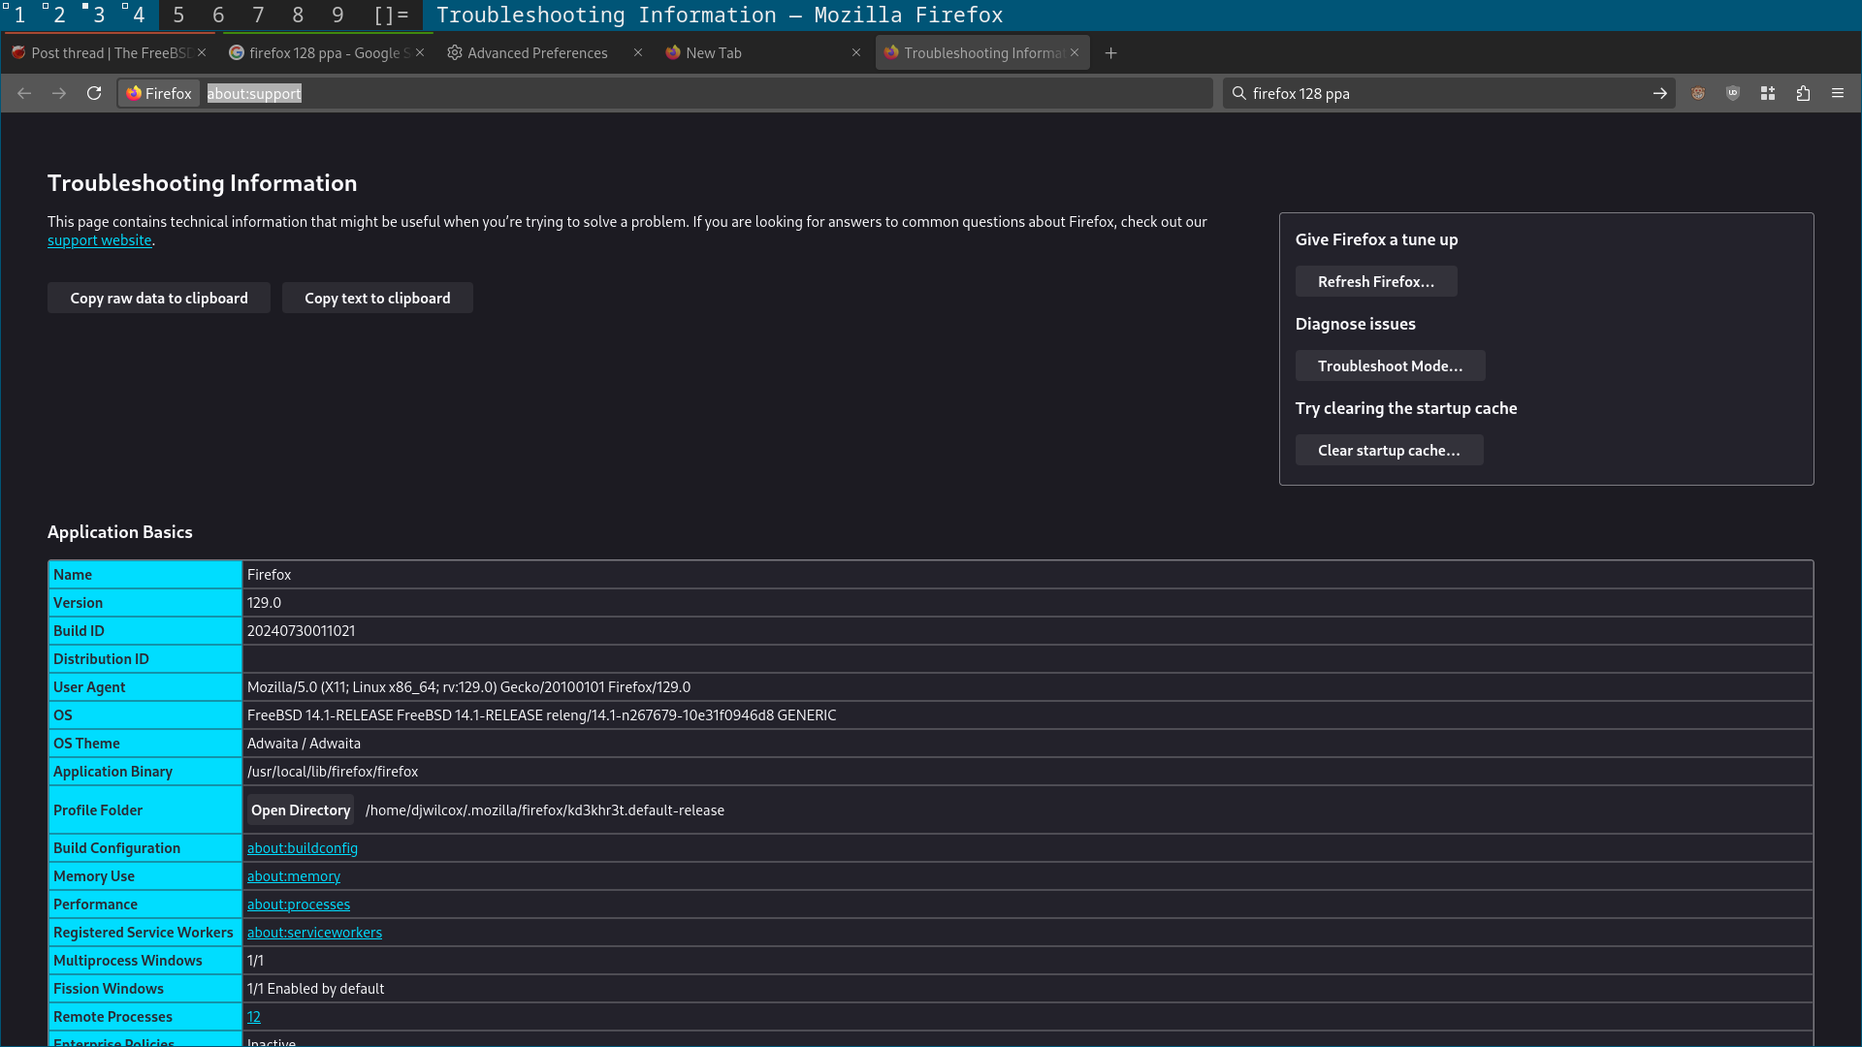
Task: Open the uBlock Origin shield extension
Action: coord(1733,93)
